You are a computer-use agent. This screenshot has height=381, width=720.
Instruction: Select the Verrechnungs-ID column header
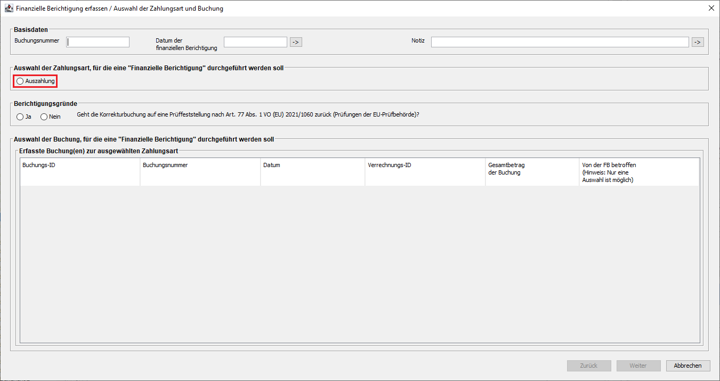point(425,172)
